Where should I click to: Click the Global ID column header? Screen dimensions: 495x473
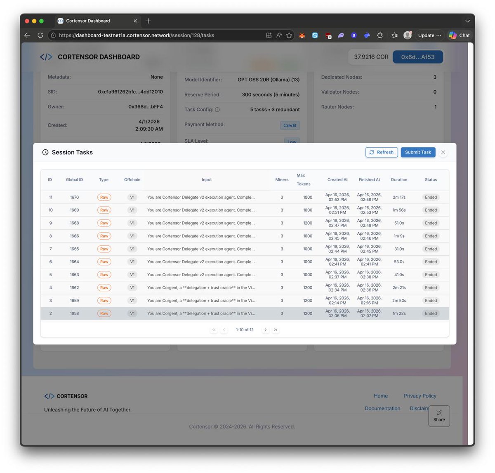74,180
